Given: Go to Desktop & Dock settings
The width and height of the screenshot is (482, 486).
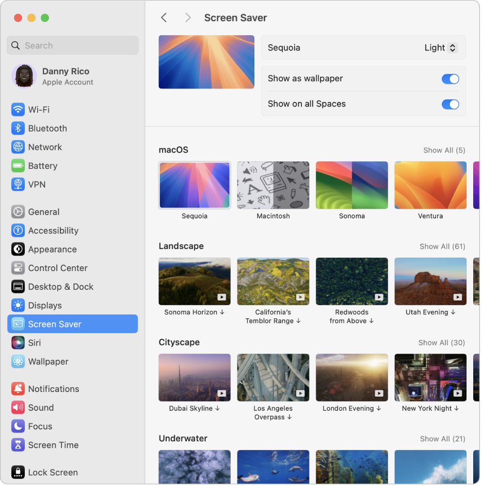Looking at the screenshot, I should 60,287.
